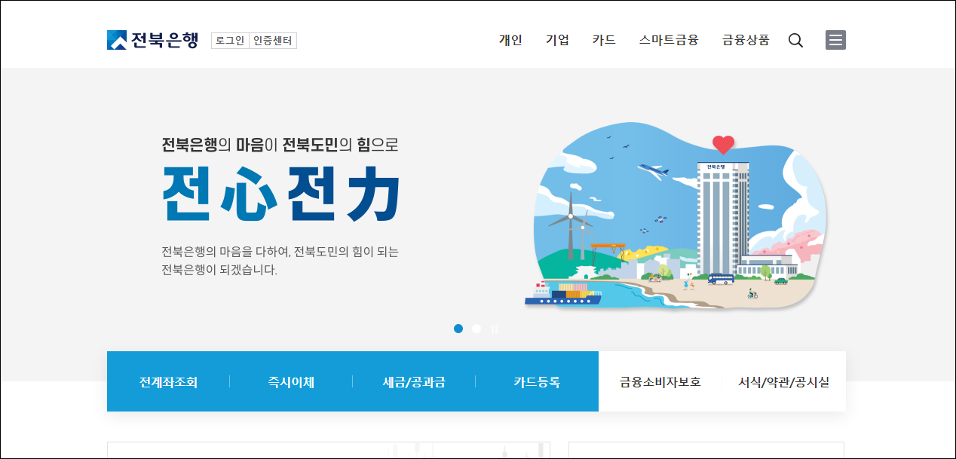Image resolution: width=956 pixels, height=459 pixels.
Task: Select the second banner slide dot
Action: tap(476, 329)
